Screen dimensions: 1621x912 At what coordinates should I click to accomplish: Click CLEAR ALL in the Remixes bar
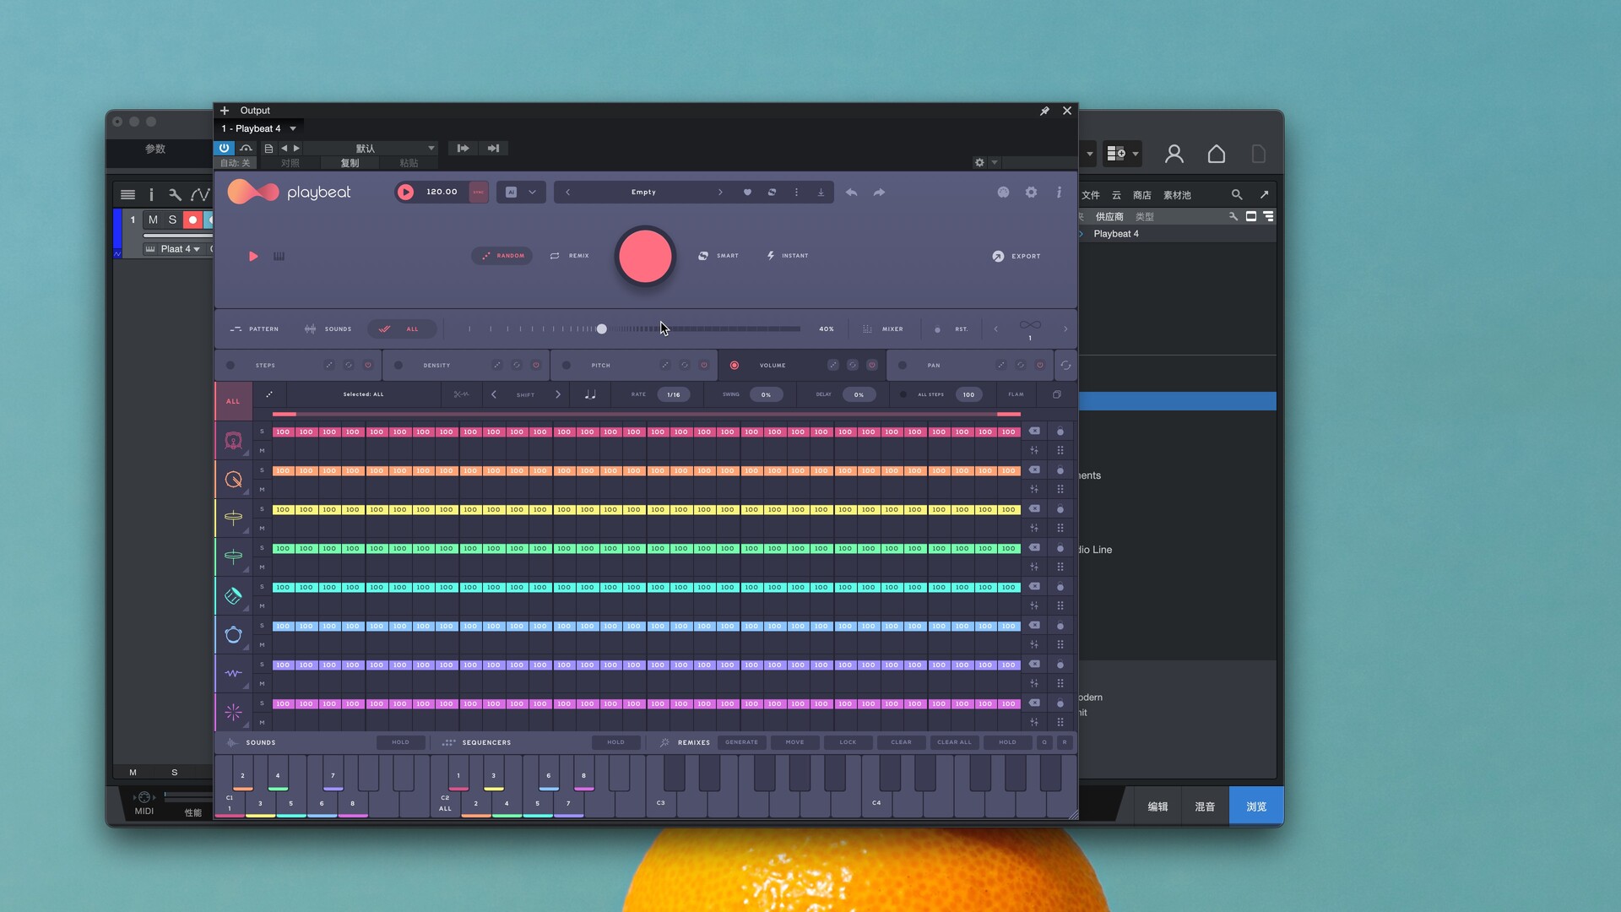(954, 742)
